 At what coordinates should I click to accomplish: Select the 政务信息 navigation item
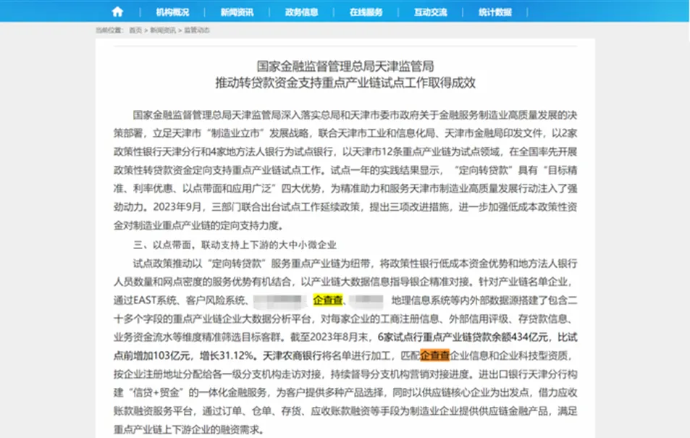coord(301,12)
